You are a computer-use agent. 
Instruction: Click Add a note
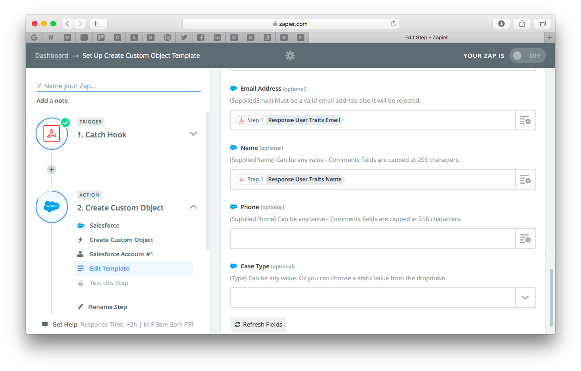[x=52, y=101]
